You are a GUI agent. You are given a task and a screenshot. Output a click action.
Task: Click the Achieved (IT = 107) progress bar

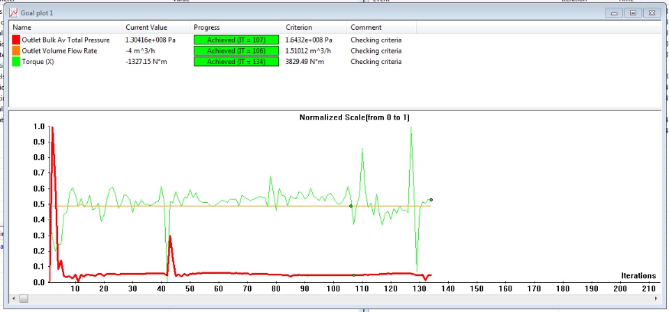click(x=236, y=40)
